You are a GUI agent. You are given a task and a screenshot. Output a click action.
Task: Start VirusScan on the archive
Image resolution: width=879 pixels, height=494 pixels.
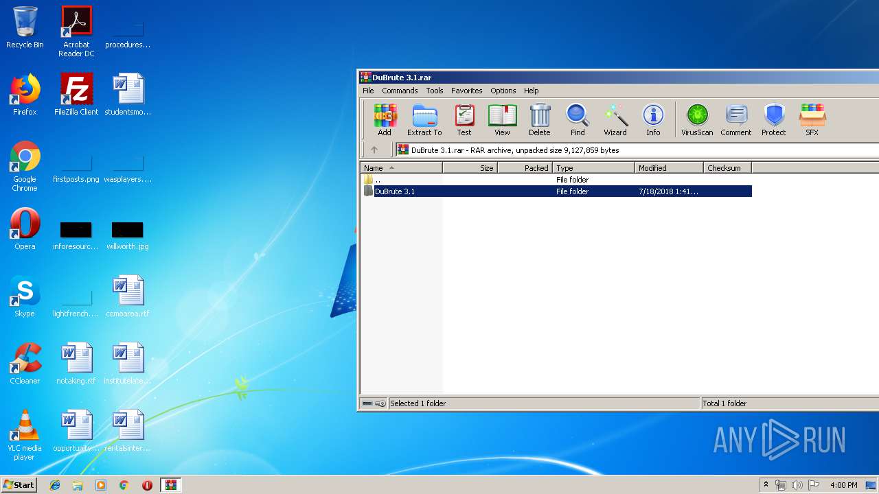[x=697, y=120]
